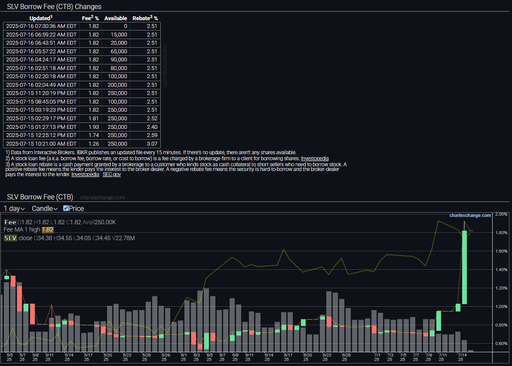Select row 2025-07-15 12:25:12 PM EDT

(82, 135)
